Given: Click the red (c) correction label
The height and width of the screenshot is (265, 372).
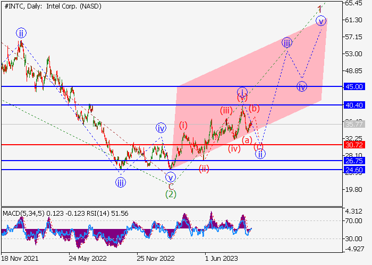Looking at the screenshot, I should pyautogui.click(x=259, y=146).
